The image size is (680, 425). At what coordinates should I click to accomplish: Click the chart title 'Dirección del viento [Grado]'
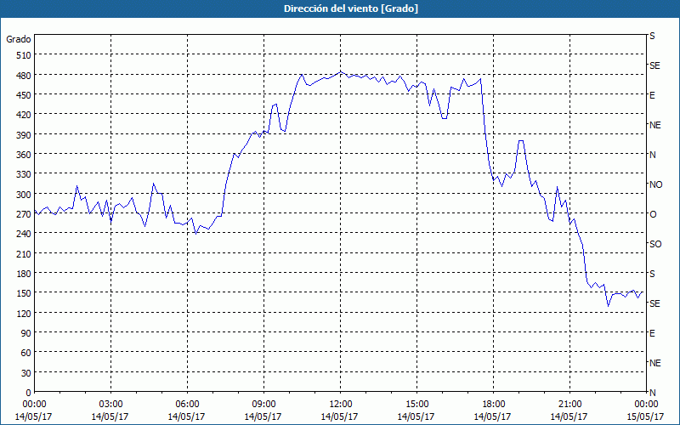click(x=351, y=8)
